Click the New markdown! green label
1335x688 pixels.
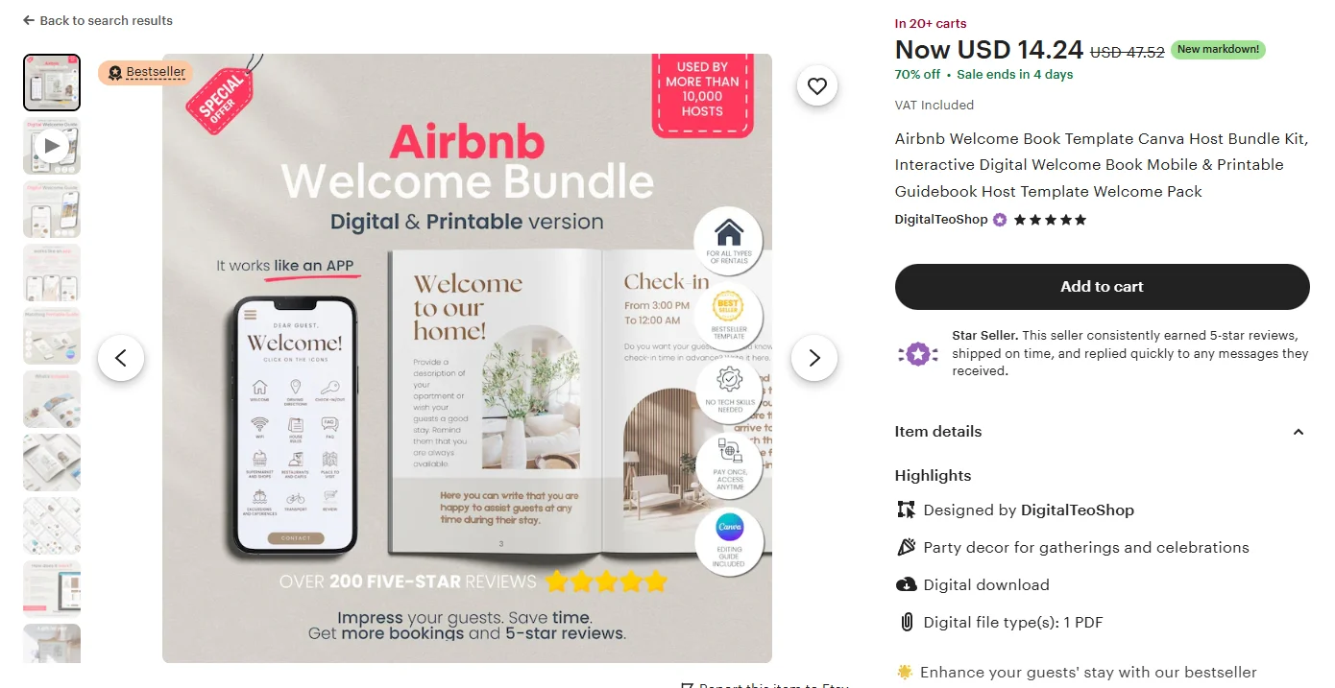pyautogui.click(x=1218, y=50)
